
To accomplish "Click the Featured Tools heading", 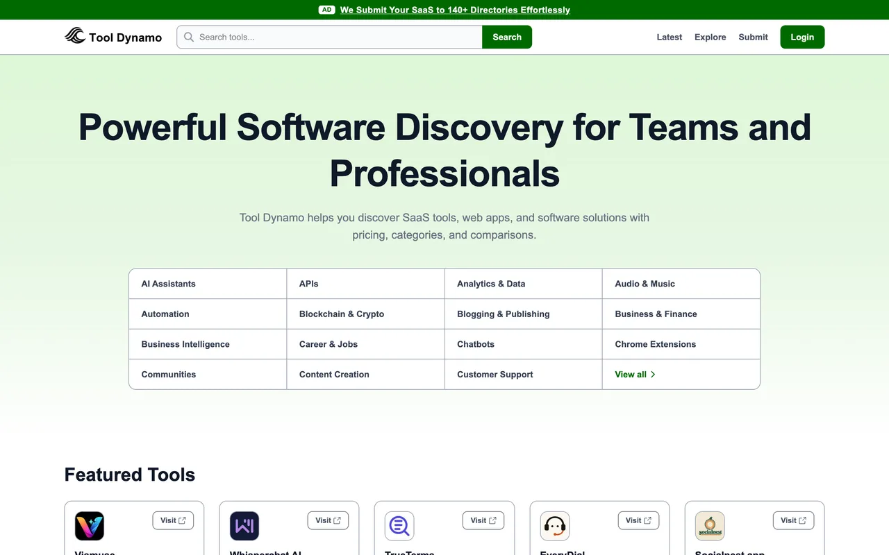I will pos(130,475).
